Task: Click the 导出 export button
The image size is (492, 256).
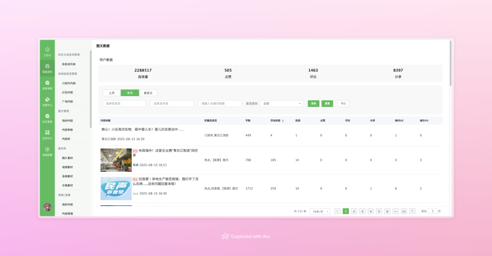Action: pyautogui.click(x=343, y=103)
